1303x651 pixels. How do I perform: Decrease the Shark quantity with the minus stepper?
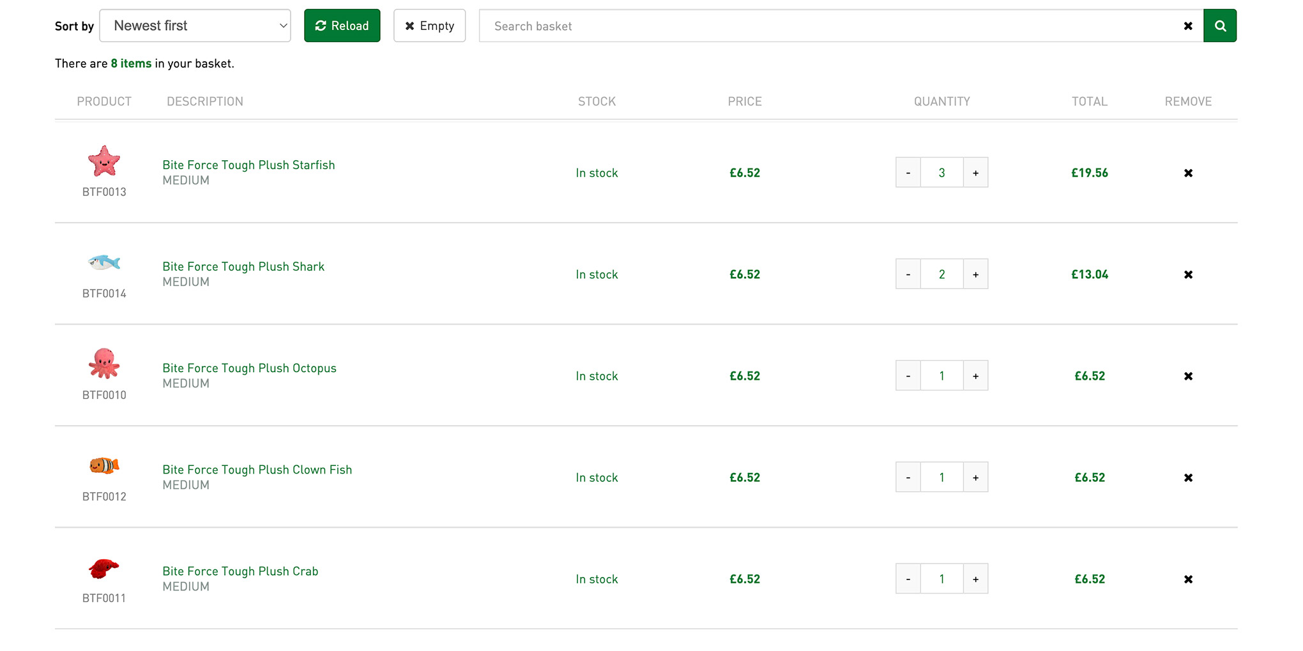[908, 273]
